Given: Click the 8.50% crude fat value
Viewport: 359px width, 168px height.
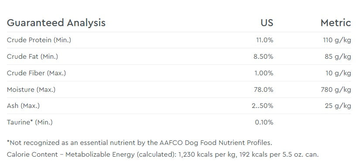Looking at the screenshot, I should coord(263,57).
